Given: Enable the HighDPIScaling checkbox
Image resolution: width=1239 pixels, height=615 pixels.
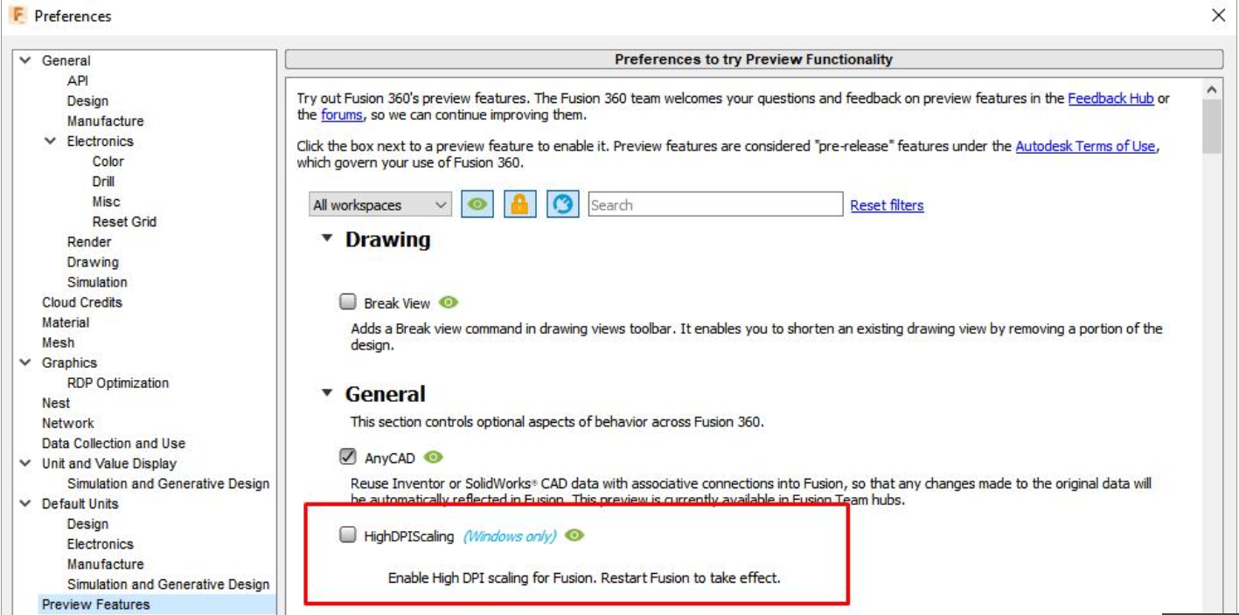Looking at the screenshot, I should [348, 536].
